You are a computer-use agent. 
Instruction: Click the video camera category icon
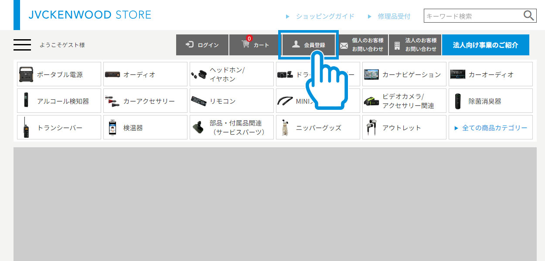click(x=371, y=101)
